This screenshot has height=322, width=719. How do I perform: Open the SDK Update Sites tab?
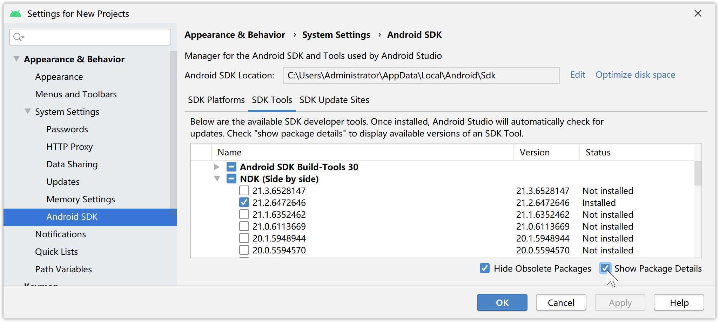[x=334, y=100]
